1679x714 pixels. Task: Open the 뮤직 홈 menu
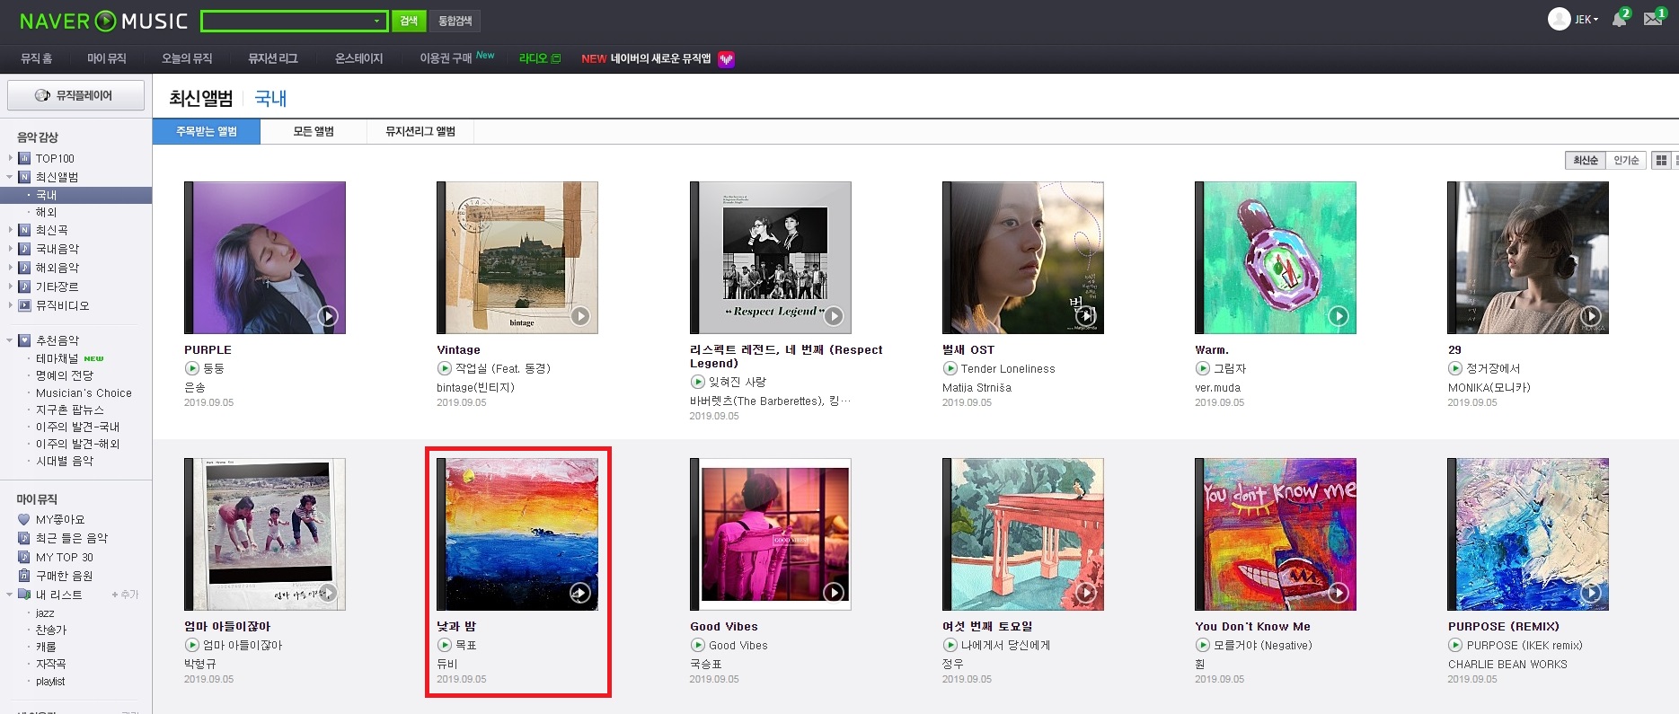[36, 58]
